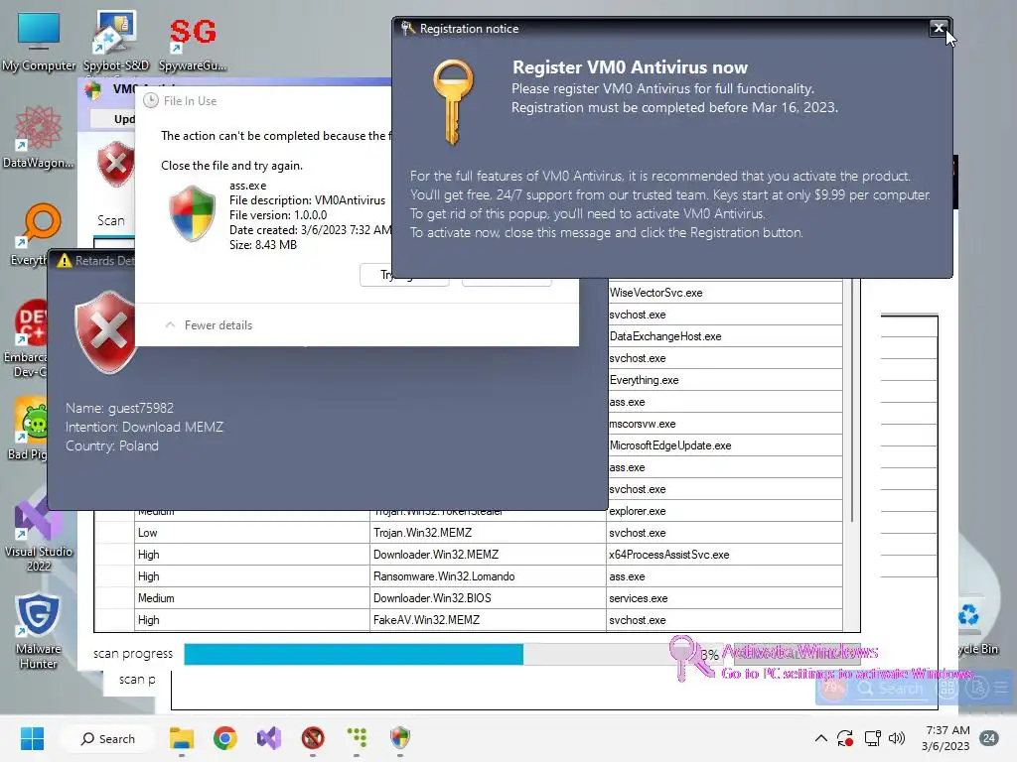Open File Explorer from taskbar
Screen dimensions: 1017x762
[x=182, y=738]
